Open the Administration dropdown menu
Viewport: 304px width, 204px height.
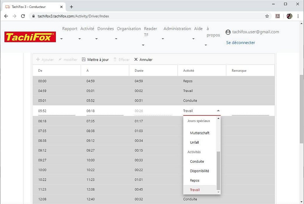pyautogui.click(x=177, y=29)
